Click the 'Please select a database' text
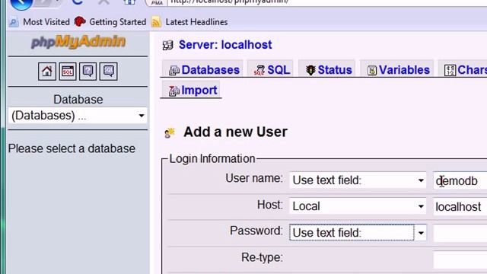Screen dimensions: 487x274 pyautogui.click(x=72, y=148)
